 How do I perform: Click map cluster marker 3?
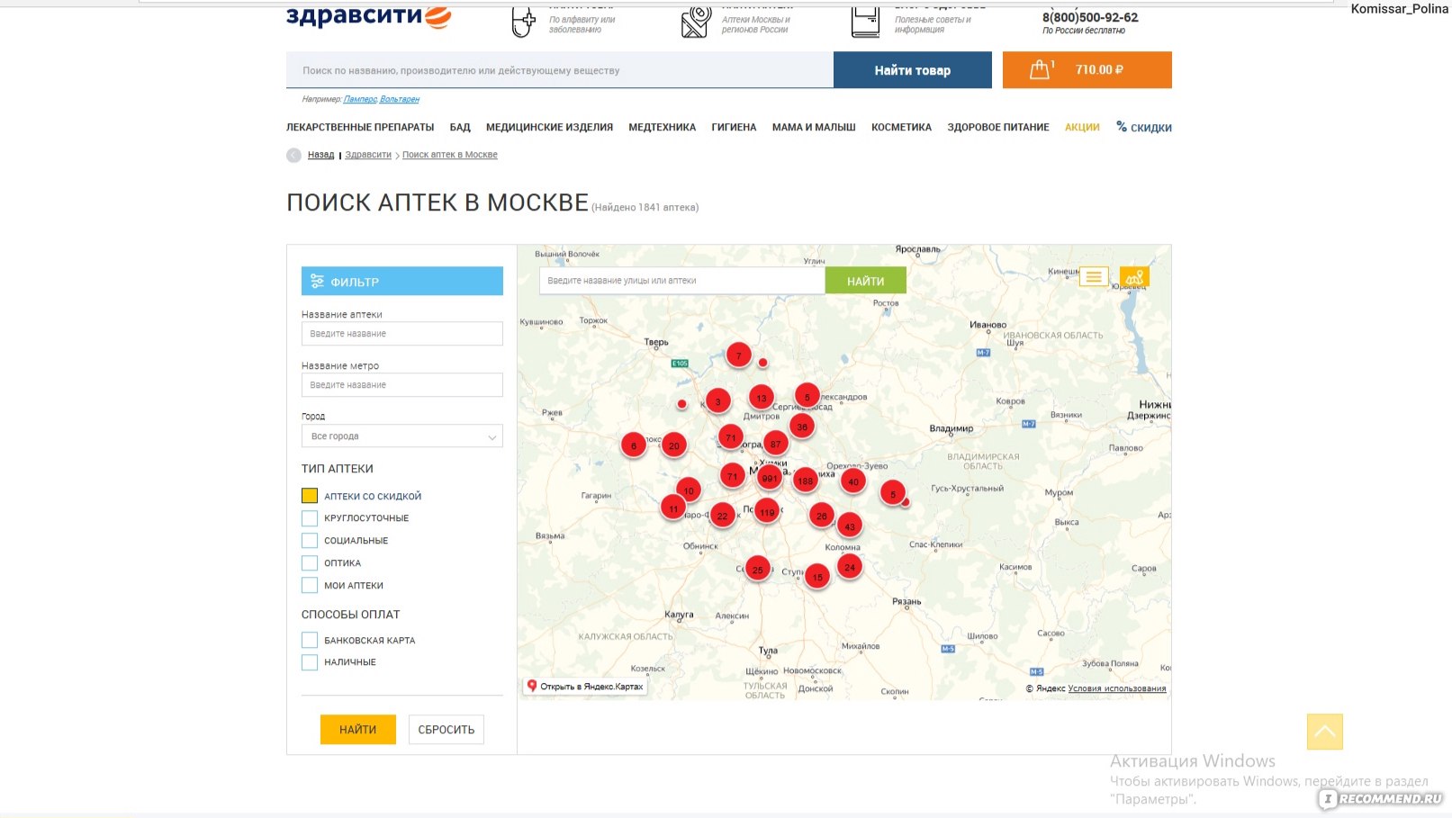(x=717, y=401)
